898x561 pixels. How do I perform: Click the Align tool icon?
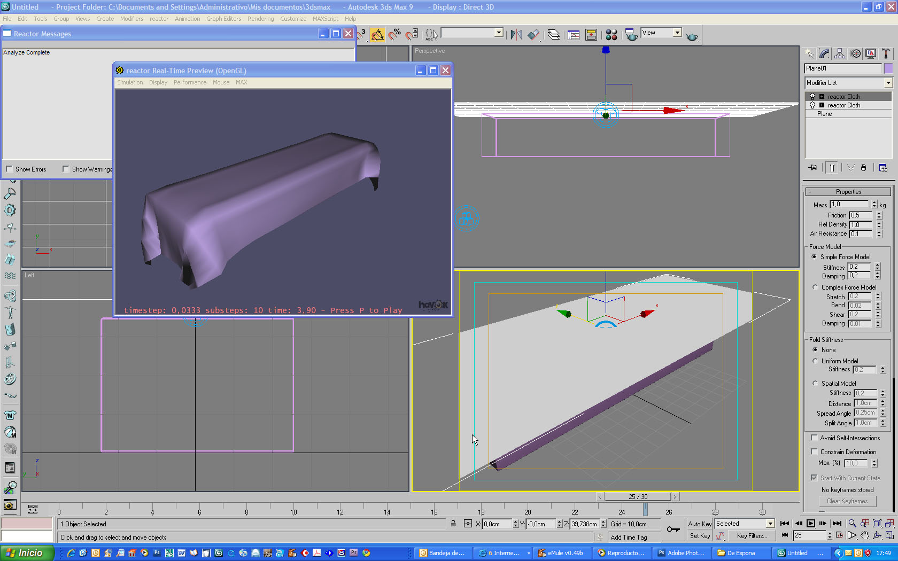tap(533, 35)
